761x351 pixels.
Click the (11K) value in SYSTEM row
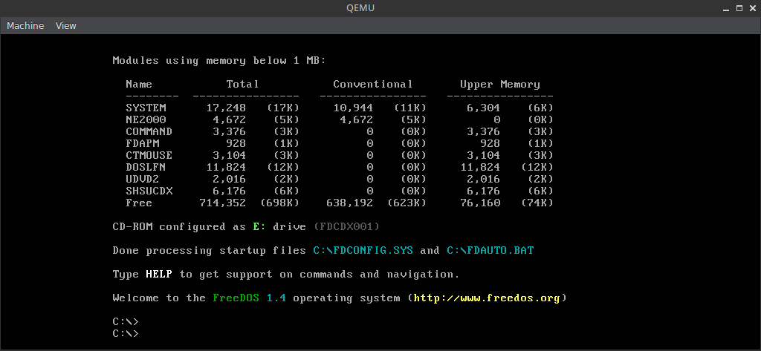[410, 108]
